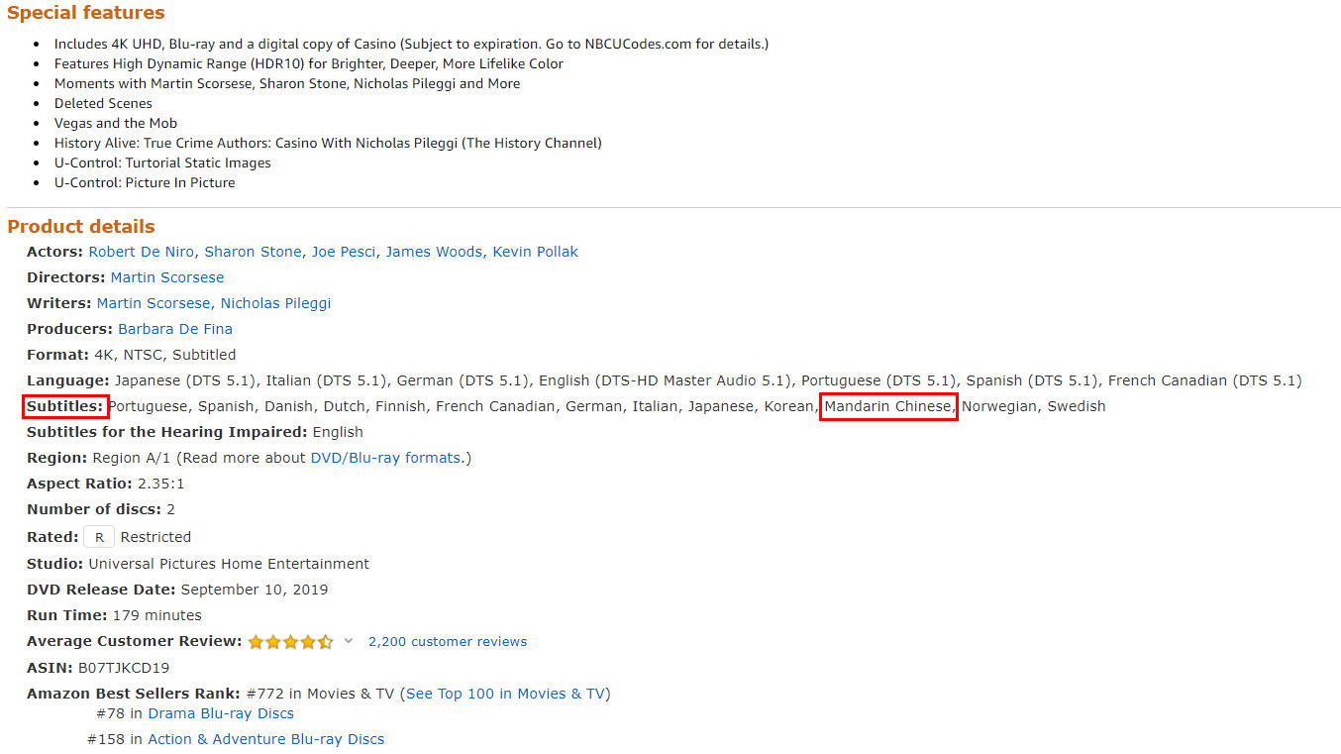Screen dimensions: 1341x754
Task: Open writer Martin Scorsese link
Action: point(154,303)
